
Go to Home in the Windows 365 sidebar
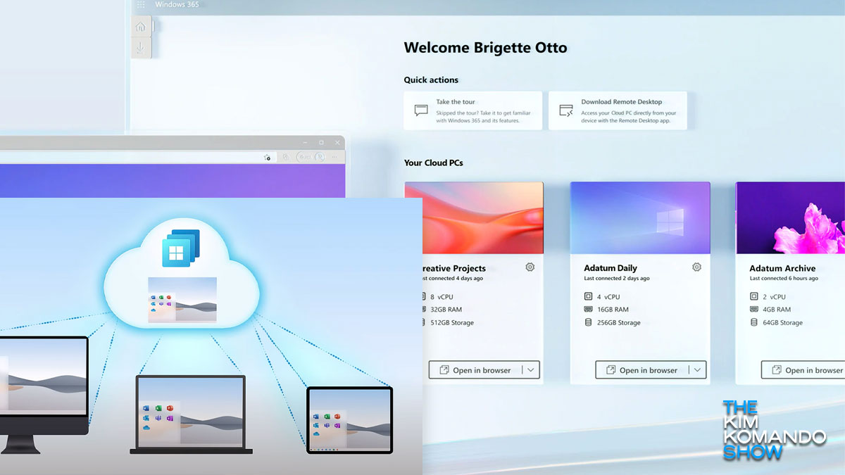[x=140, y=27]
